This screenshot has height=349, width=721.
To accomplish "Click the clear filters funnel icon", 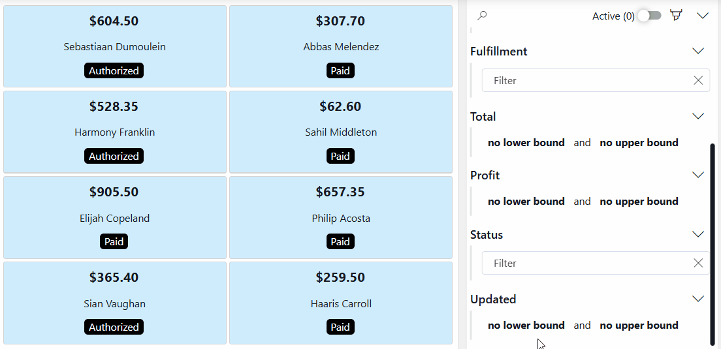I will point(676,15).
